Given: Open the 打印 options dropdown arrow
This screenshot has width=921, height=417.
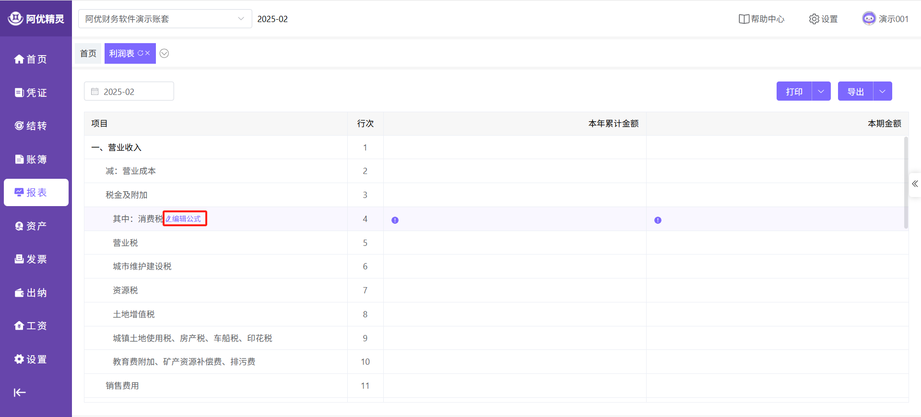Looking at the screenshot, I should [x=821, y=92].
